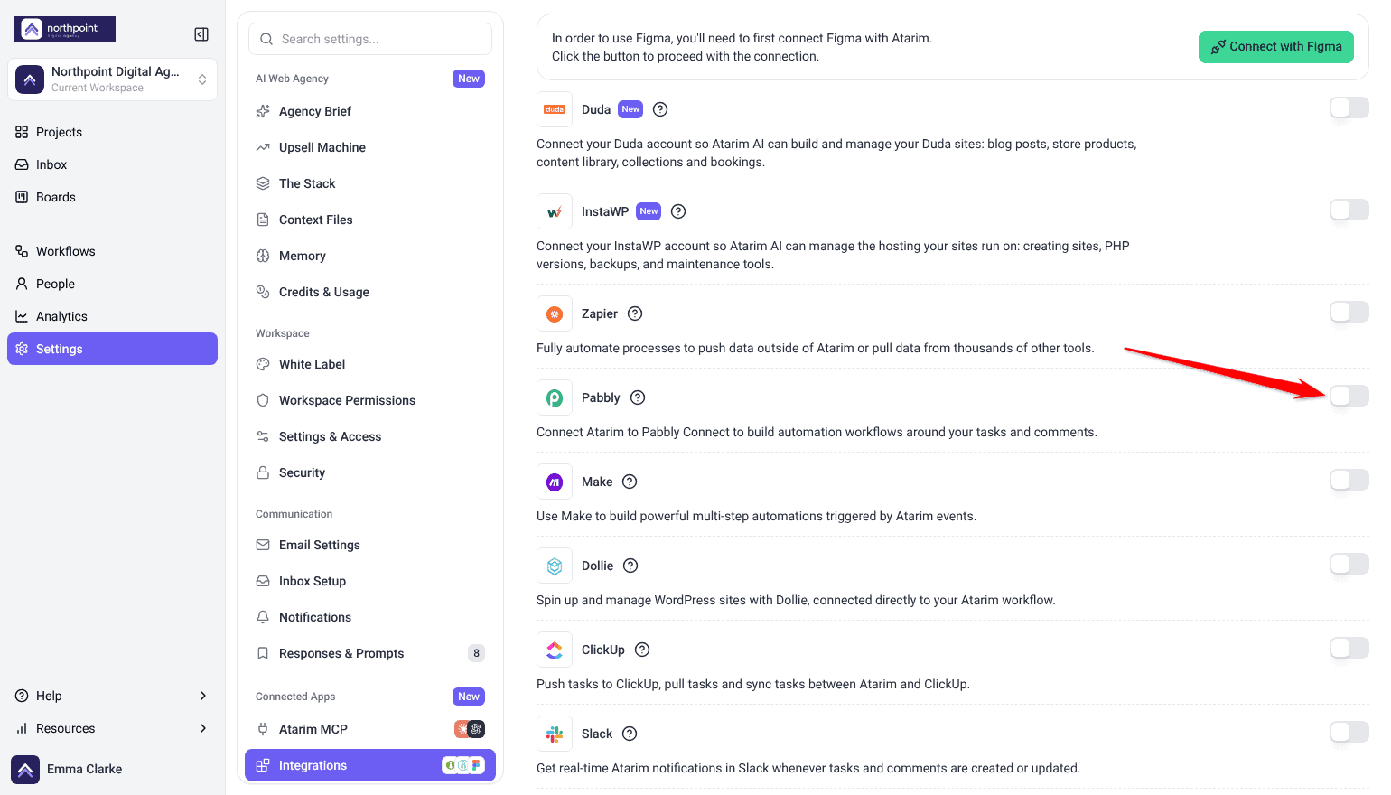Expand the Resources submenu
The width and height of the screenshot is (1391, 795).
click(112, 728)
